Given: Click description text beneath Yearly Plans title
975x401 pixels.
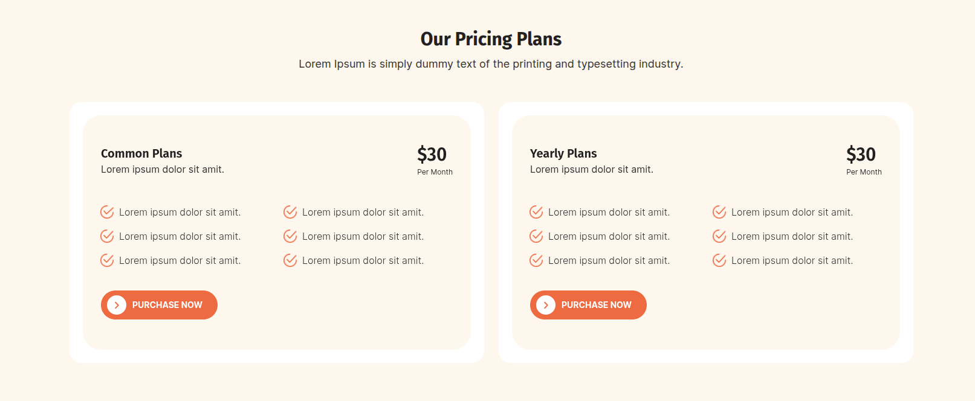Looking at the screenshot, I should point(591,170).
